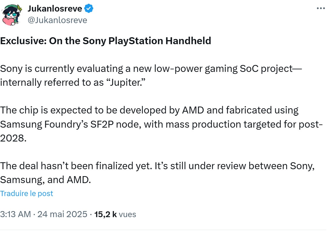Click the separator dot between date and views
Viewport: 332px width, 231px height.
click(90, 214)
